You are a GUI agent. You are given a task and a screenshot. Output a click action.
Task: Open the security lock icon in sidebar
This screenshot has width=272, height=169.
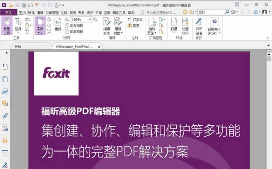pos(5,140)
